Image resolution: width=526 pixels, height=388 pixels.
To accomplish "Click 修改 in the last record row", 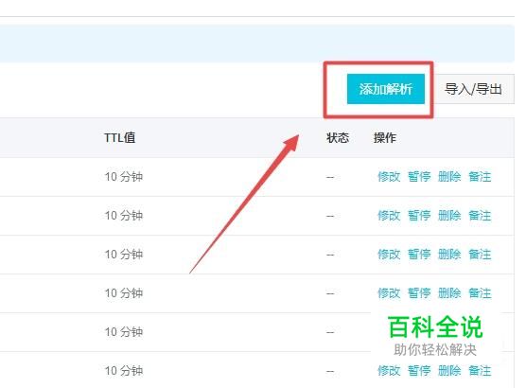I will coord(389,371).
